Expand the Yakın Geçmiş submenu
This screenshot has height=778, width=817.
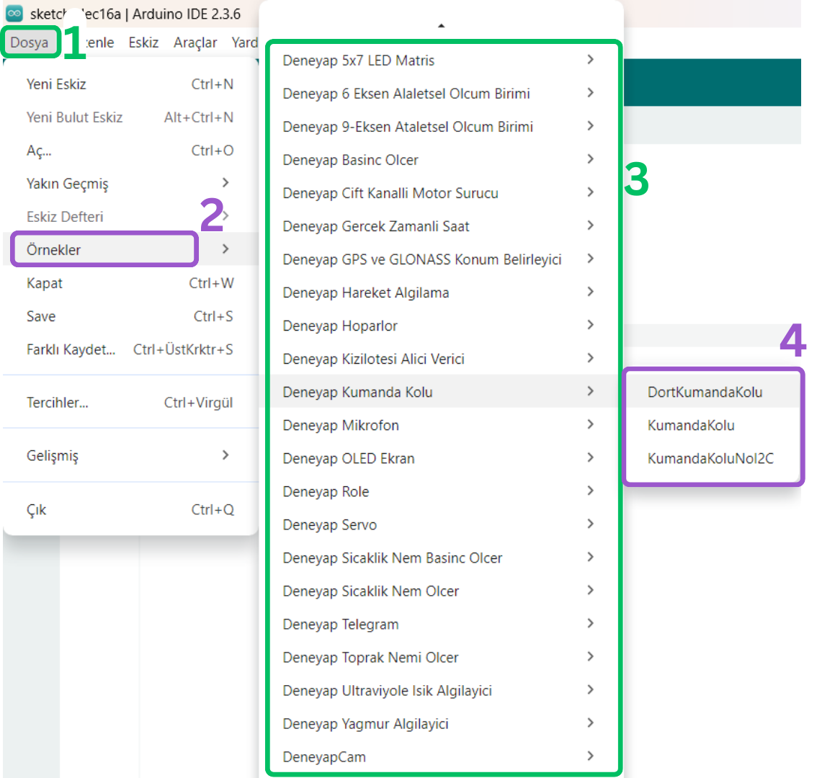(130, 184)
